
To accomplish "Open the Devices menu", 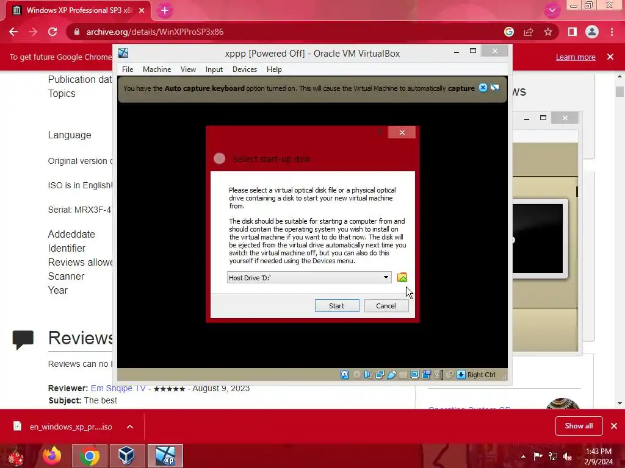I will (245, 69).
